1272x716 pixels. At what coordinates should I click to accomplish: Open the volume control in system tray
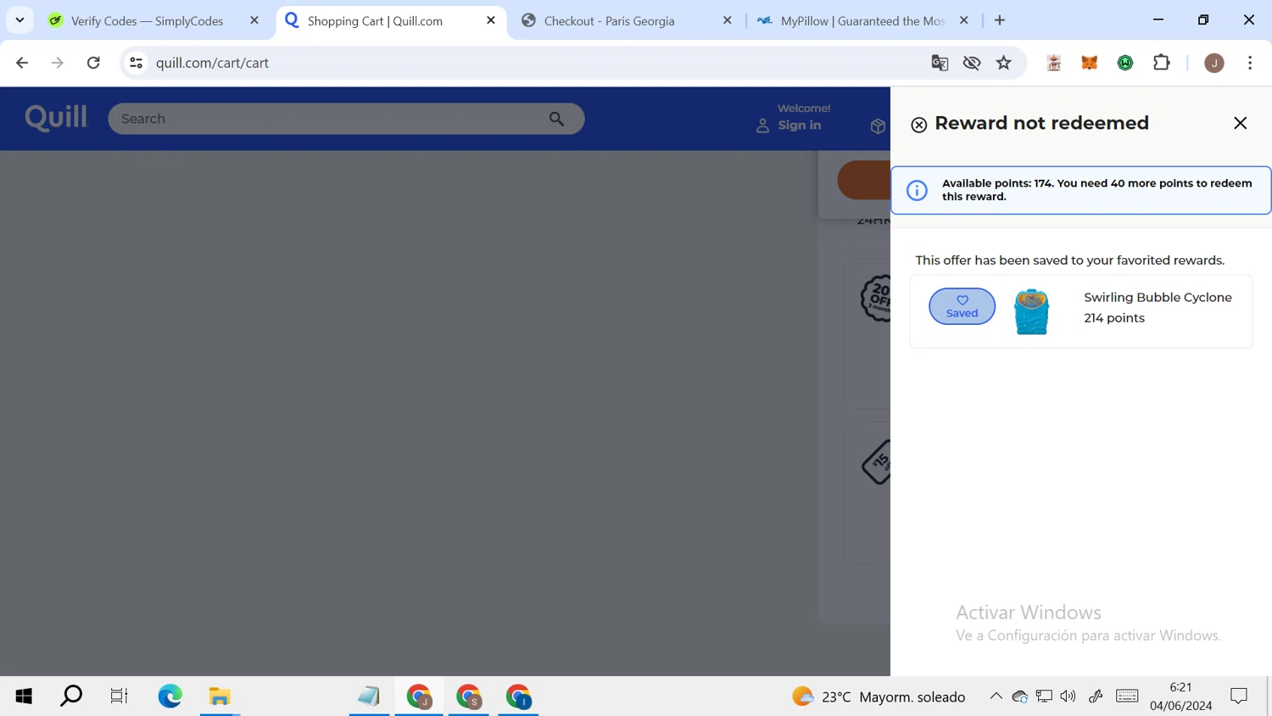(x=1068, y=696)
